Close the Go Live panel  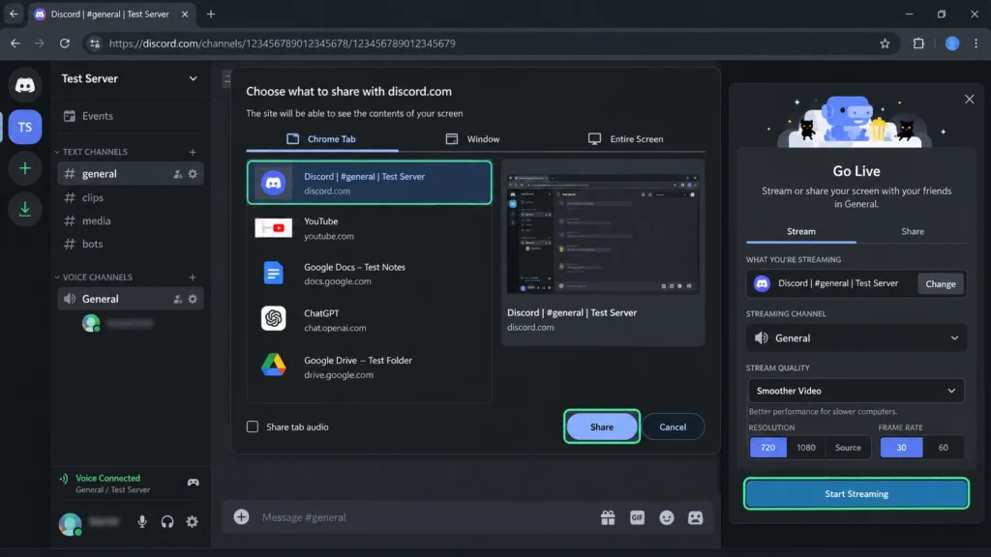[x=970, y=100]
